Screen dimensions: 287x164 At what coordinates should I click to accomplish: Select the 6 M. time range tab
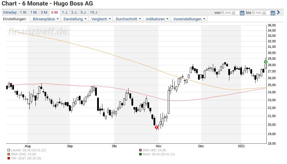point(55,12)
